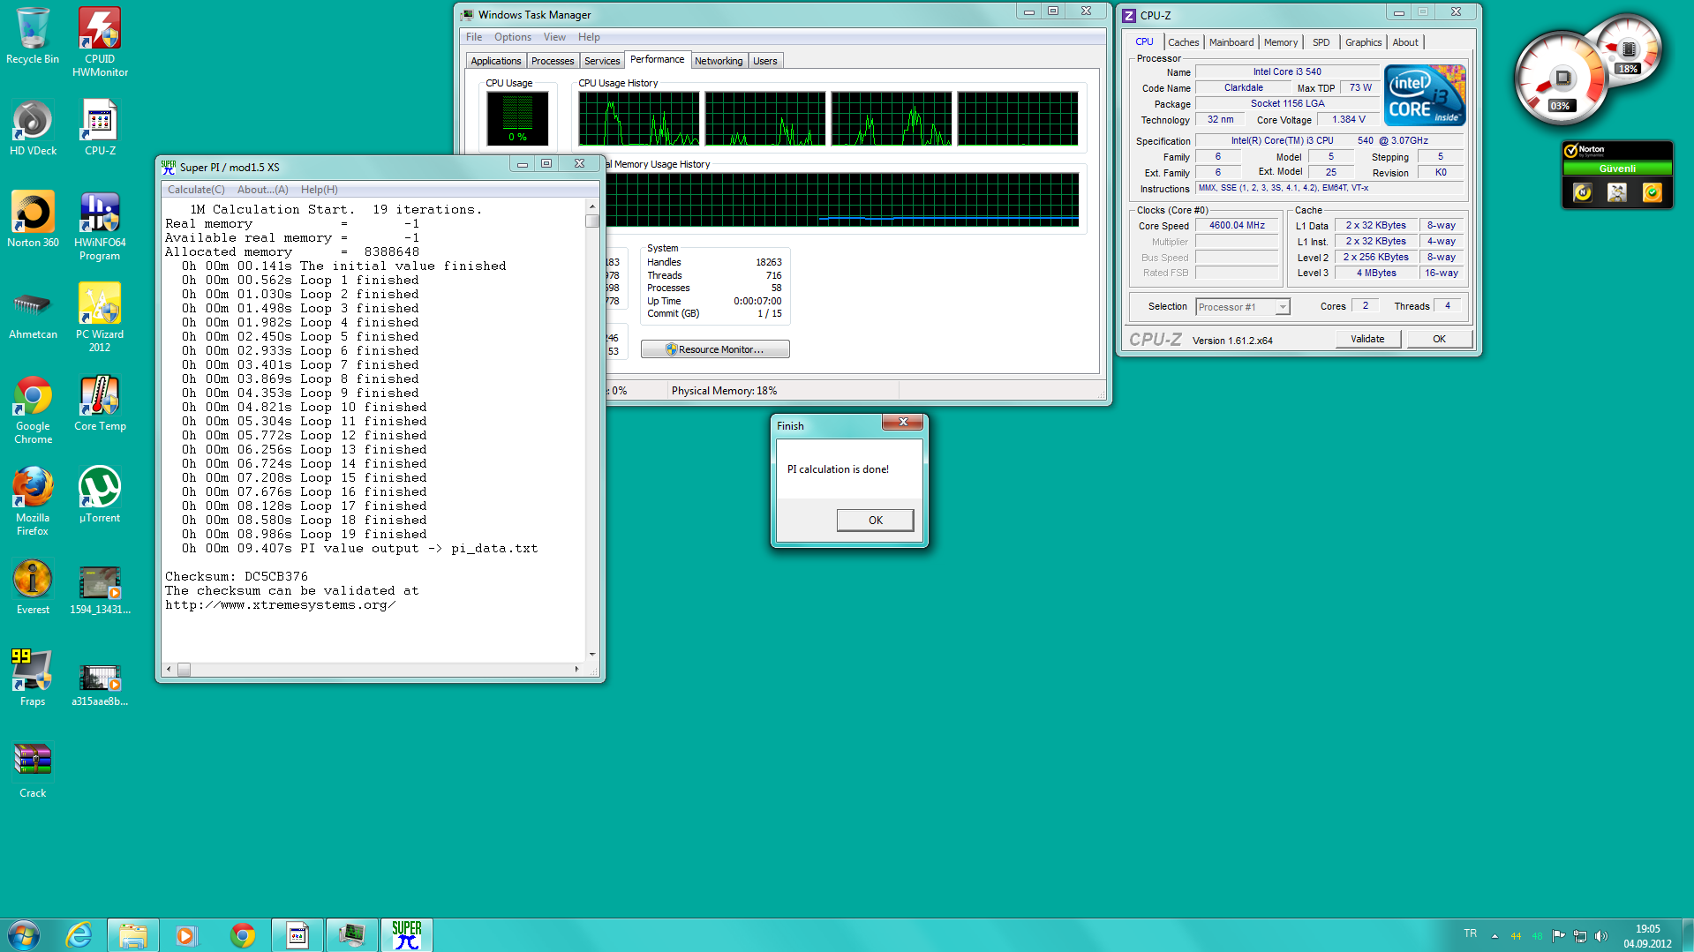
Task: Launch the HWiNFO64 Program shortcut
Action: click(x=100, y=226)
